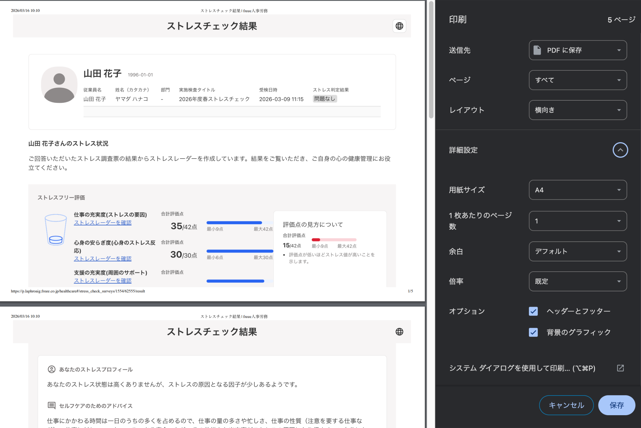Image resolution: width=641 pixels, height=428 pixels.
Task: Click the comment icon beside セルフケアのためのアドバイス
Action: pos(51,405)
